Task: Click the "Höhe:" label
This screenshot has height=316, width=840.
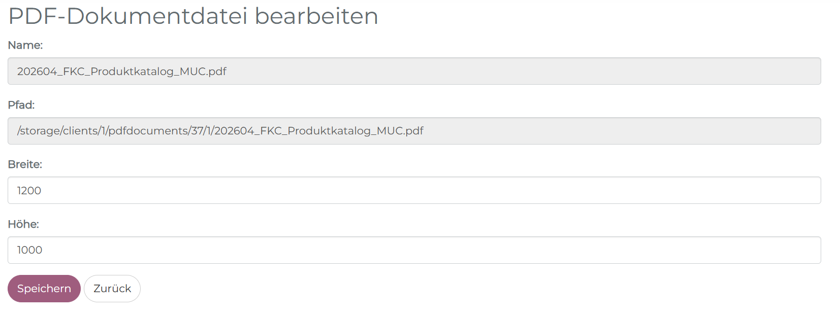Action: (23, 224)
